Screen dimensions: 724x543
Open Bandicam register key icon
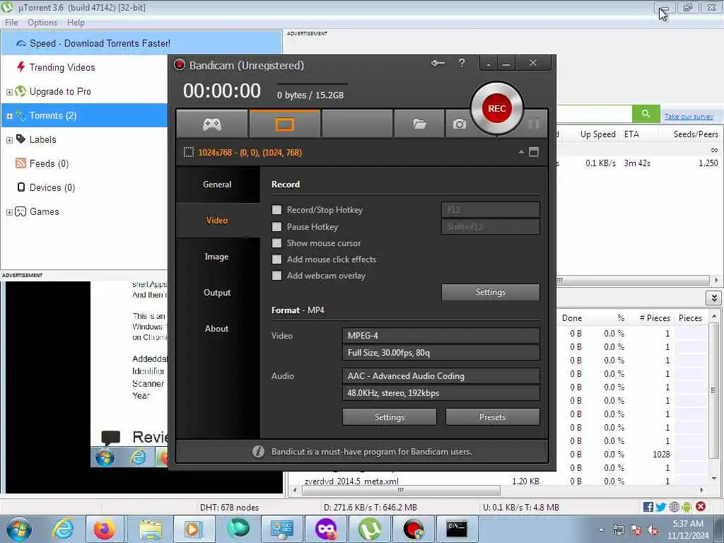point(438,63)
